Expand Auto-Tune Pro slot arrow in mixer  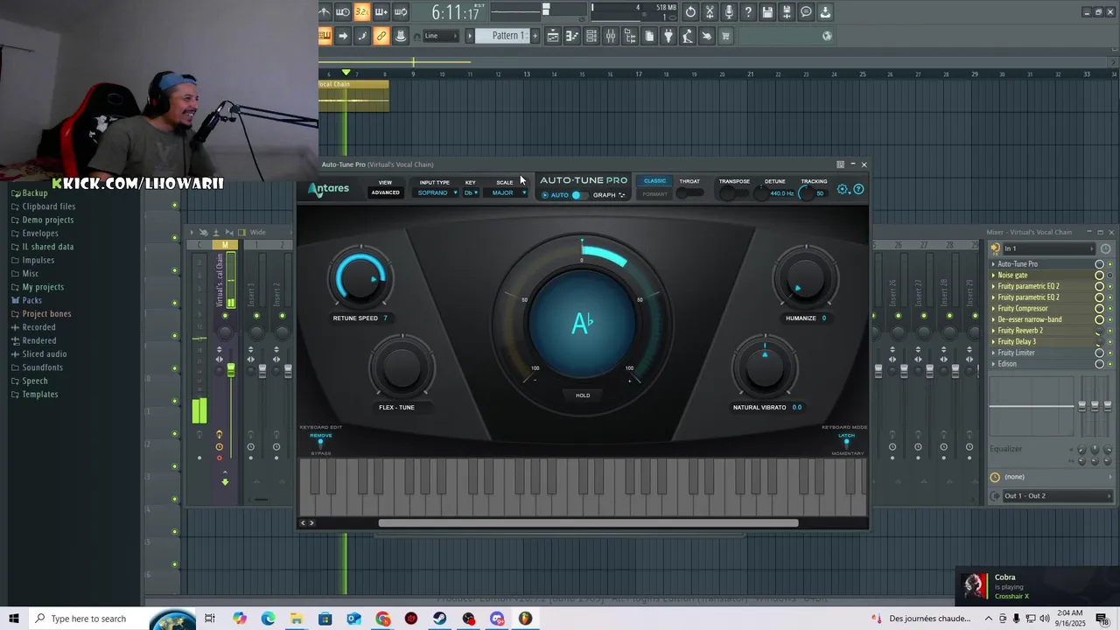993,264
